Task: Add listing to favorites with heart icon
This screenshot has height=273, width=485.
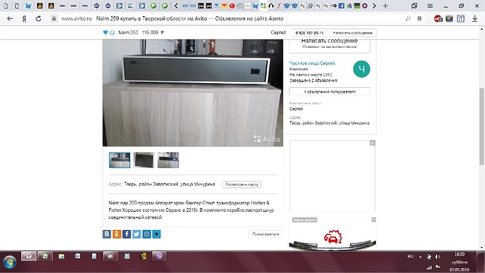Action: (x=105, y=32)
